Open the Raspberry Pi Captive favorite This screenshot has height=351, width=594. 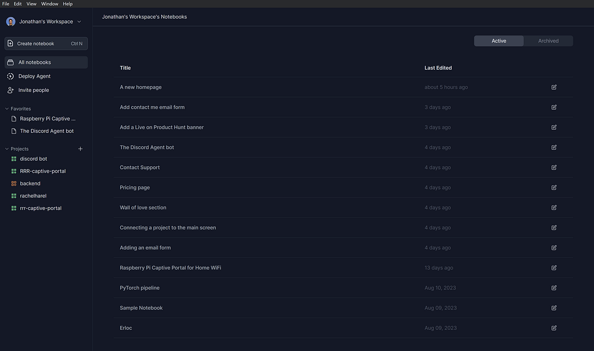point(47,119)
